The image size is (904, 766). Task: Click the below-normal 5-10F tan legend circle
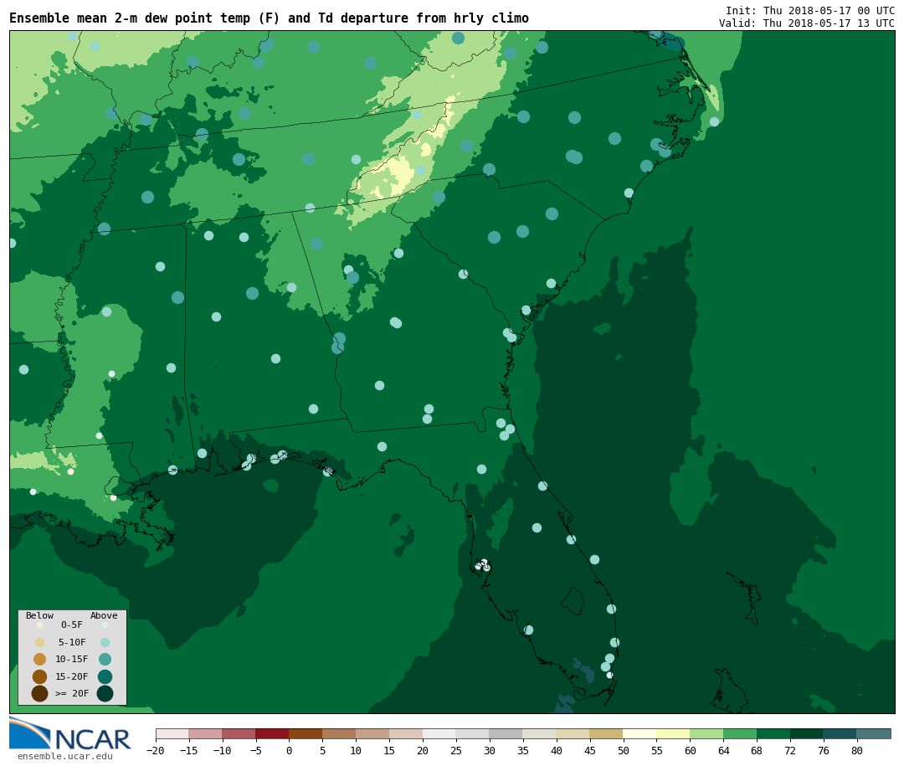40,642
